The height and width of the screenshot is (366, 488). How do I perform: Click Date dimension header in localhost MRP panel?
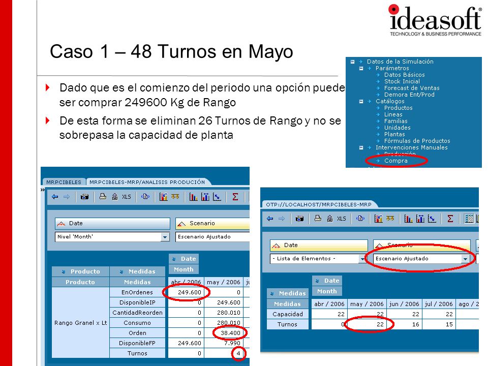pos(319,245)
